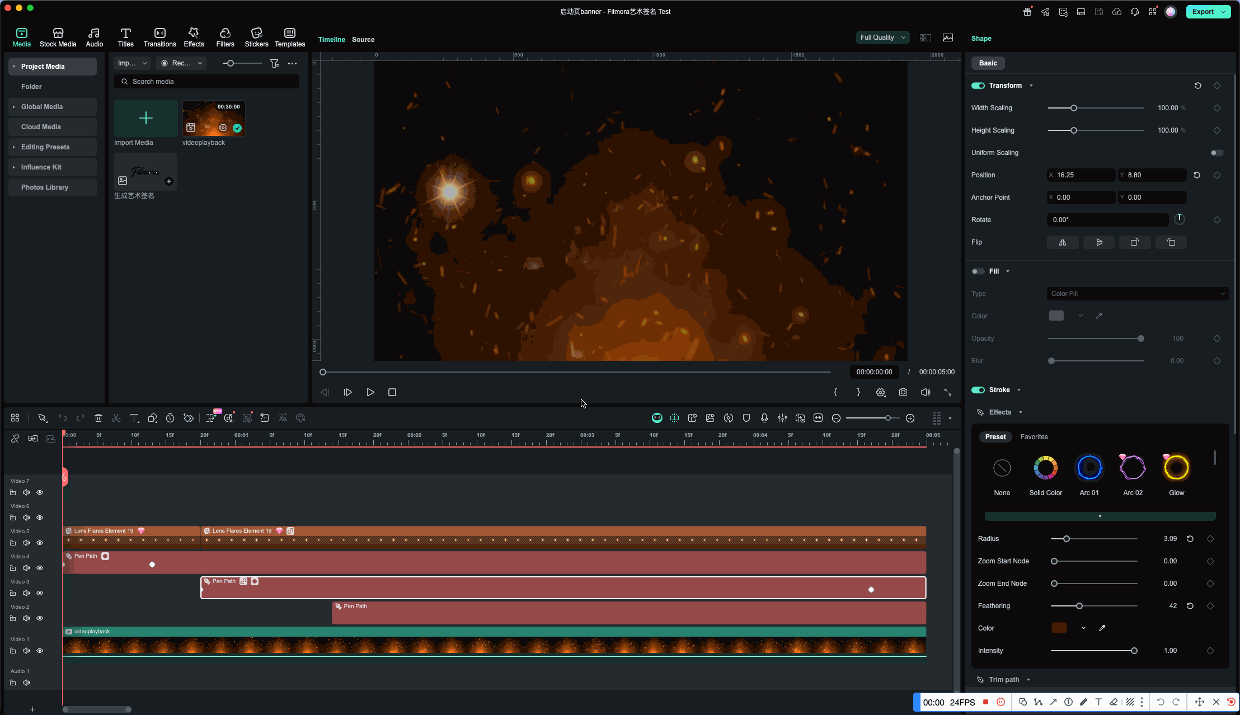Disable the Transform toggle
The height and width of the screenshot is (715, 1240).
pos(978,86)
